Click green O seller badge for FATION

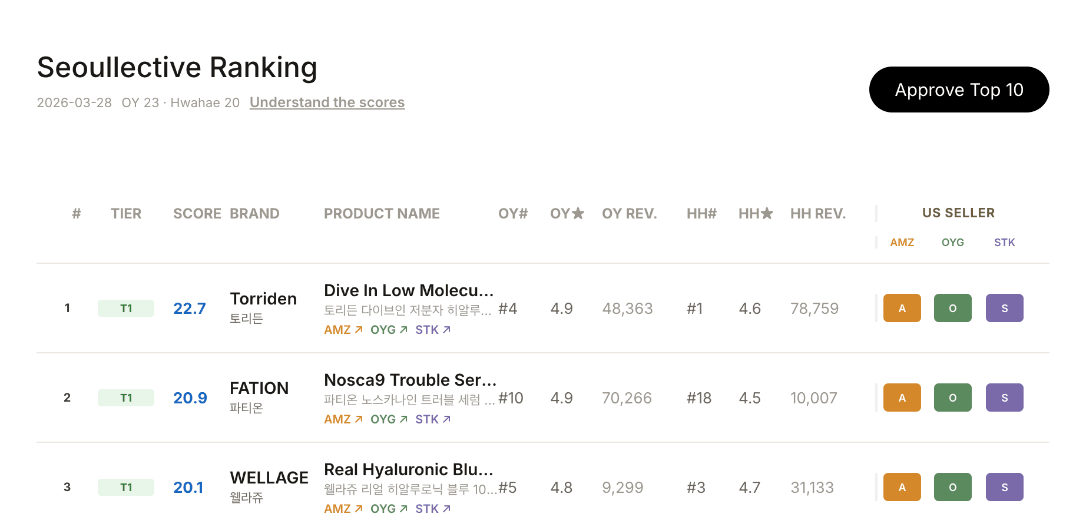(x=952, y=398)
